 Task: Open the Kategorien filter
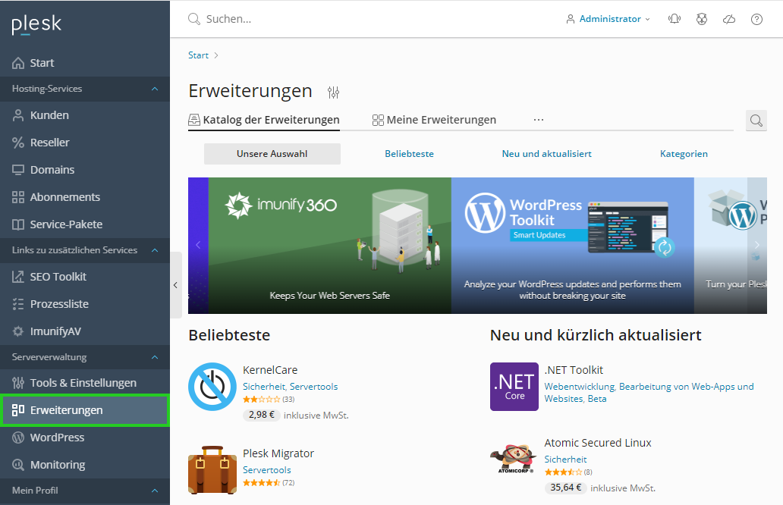tap(684, 154)
